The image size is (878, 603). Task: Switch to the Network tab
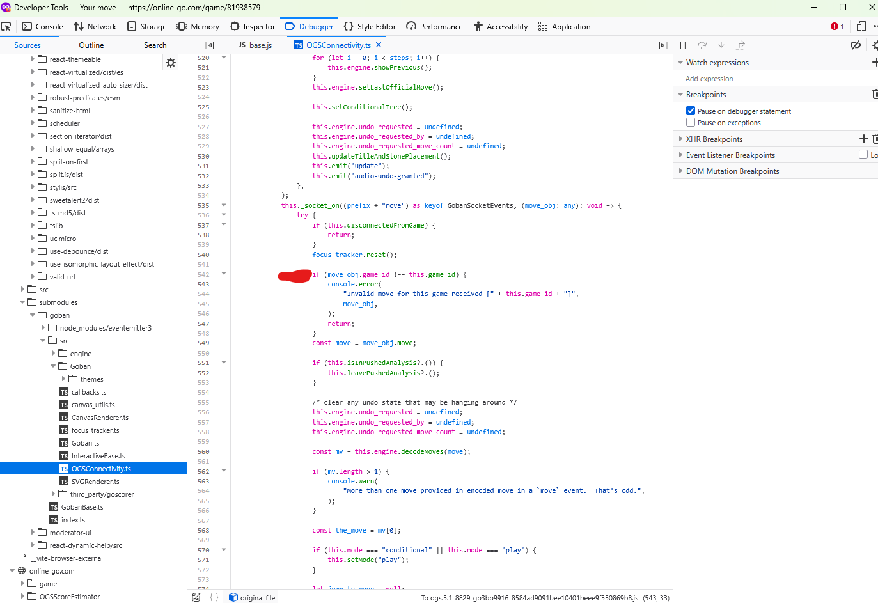tap(95, 27)
